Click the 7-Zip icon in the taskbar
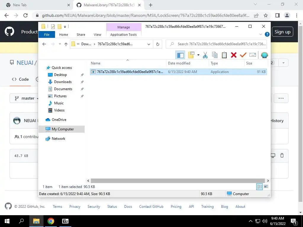 pyautogui.click(x=65, y=221)
